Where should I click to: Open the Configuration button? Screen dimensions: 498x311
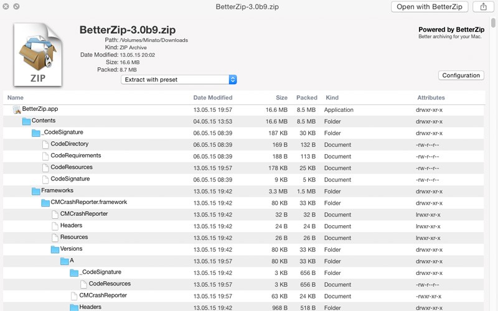pyautogui.click(x=461, y=75)
